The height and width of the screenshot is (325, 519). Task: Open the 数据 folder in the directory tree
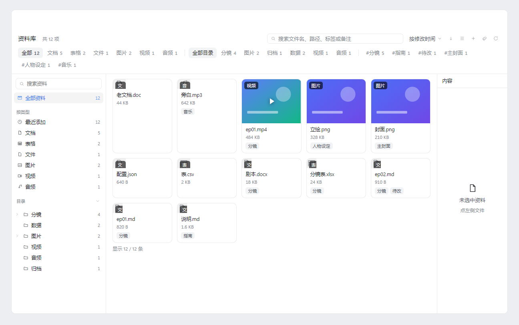click(58, 225)
